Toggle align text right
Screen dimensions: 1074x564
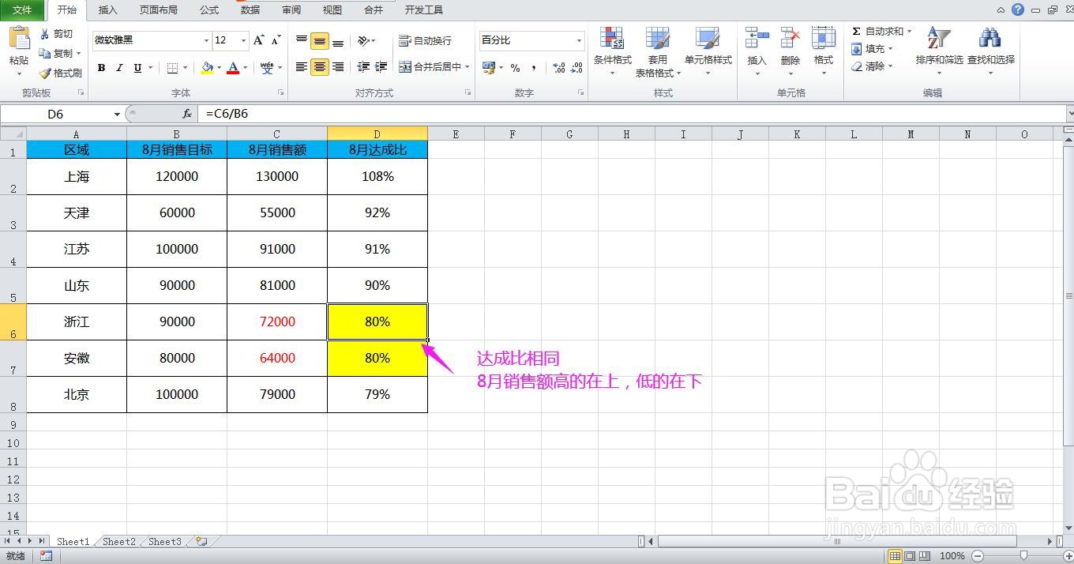338,67
